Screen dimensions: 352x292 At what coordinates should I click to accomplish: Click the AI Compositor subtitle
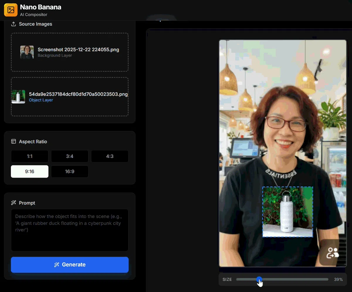coord(34,15)
